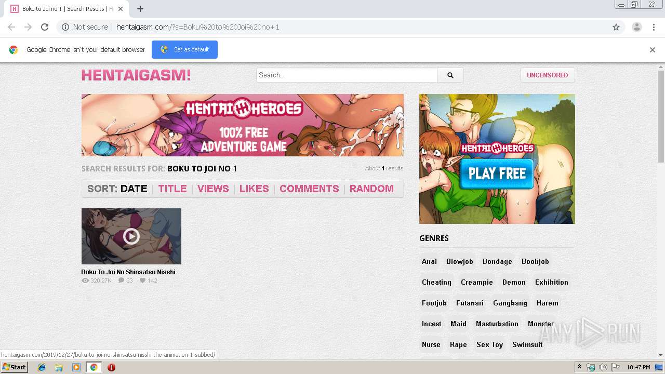
Task: Open the media player taskbar icon
Action: (x=76, y=367)
